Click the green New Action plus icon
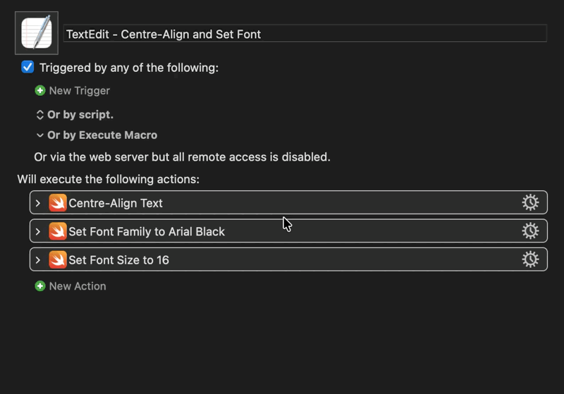The height and width of the screenshot is (394, 564). (40, 286)
